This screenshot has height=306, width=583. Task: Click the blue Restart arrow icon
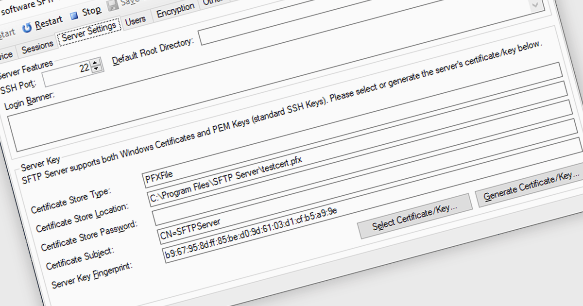[27, 28]
